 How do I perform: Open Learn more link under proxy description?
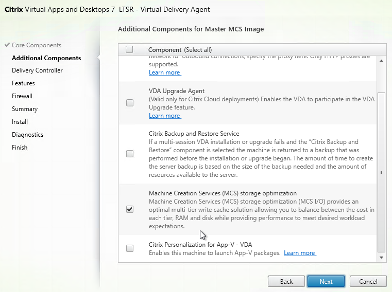point(165,72)
